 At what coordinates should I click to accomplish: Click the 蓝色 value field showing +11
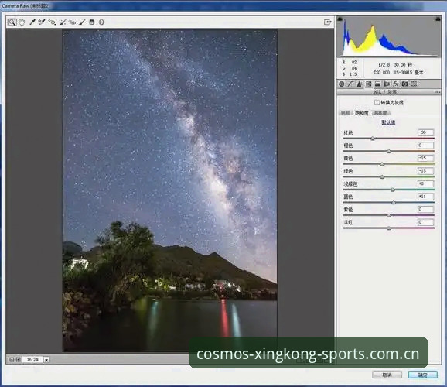click(x=425, y=197)
